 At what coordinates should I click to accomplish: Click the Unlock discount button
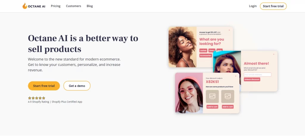pos(252,79)
